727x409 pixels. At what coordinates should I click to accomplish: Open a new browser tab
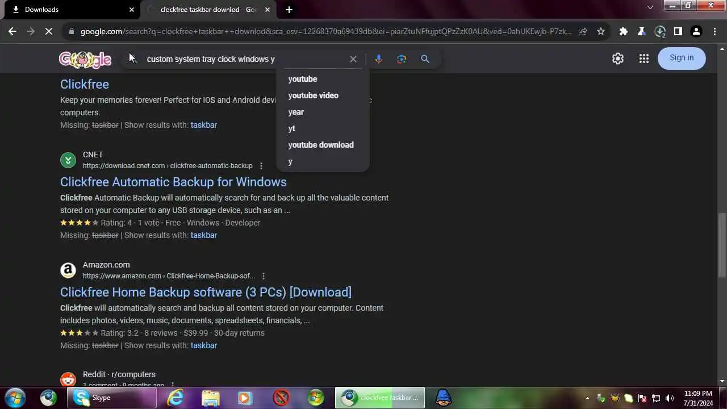click(x=289, y=10)
